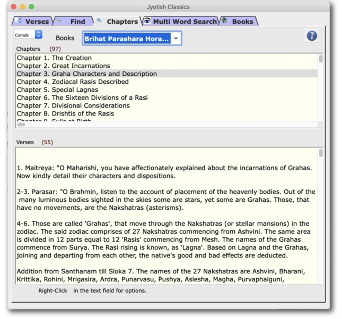Click the chapters list vertical scrollbar
Image resolution: width=342 pixels, height=319 pixels.
coord(321,59)
